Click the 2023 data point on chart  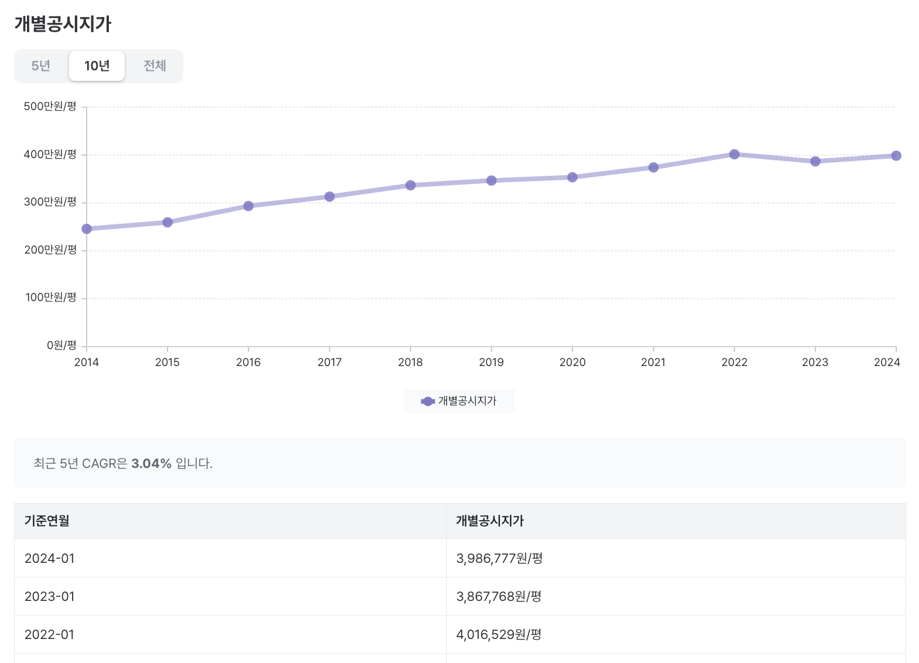(x=815, y=162)
